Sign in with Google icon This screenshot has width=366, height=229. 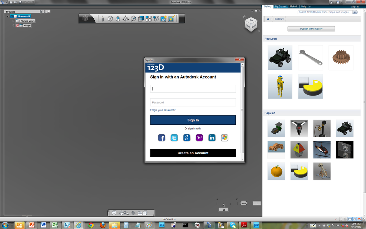point(187,138)
